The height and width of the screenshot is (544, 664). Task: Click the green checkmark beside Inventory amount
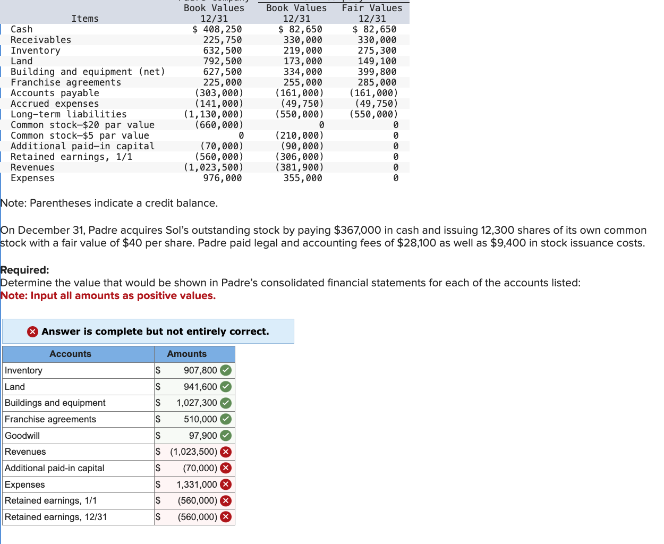tap(225, 370)
